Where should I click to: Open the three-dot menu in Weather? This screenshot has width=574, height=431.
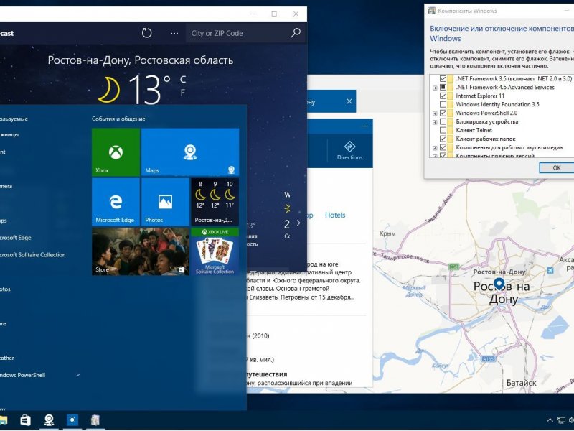pyautogui.click(x=174, y=33)
